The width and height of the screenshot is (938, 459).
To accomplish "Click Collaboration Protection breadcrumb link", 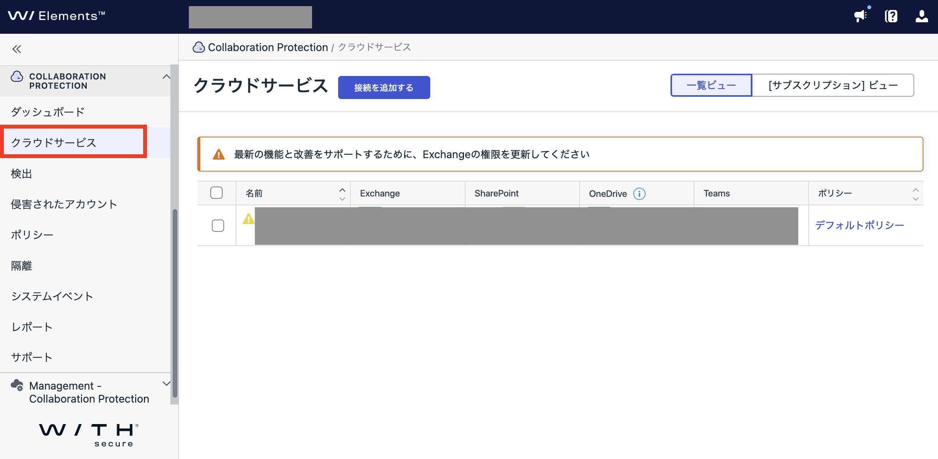I will (268, 47).
